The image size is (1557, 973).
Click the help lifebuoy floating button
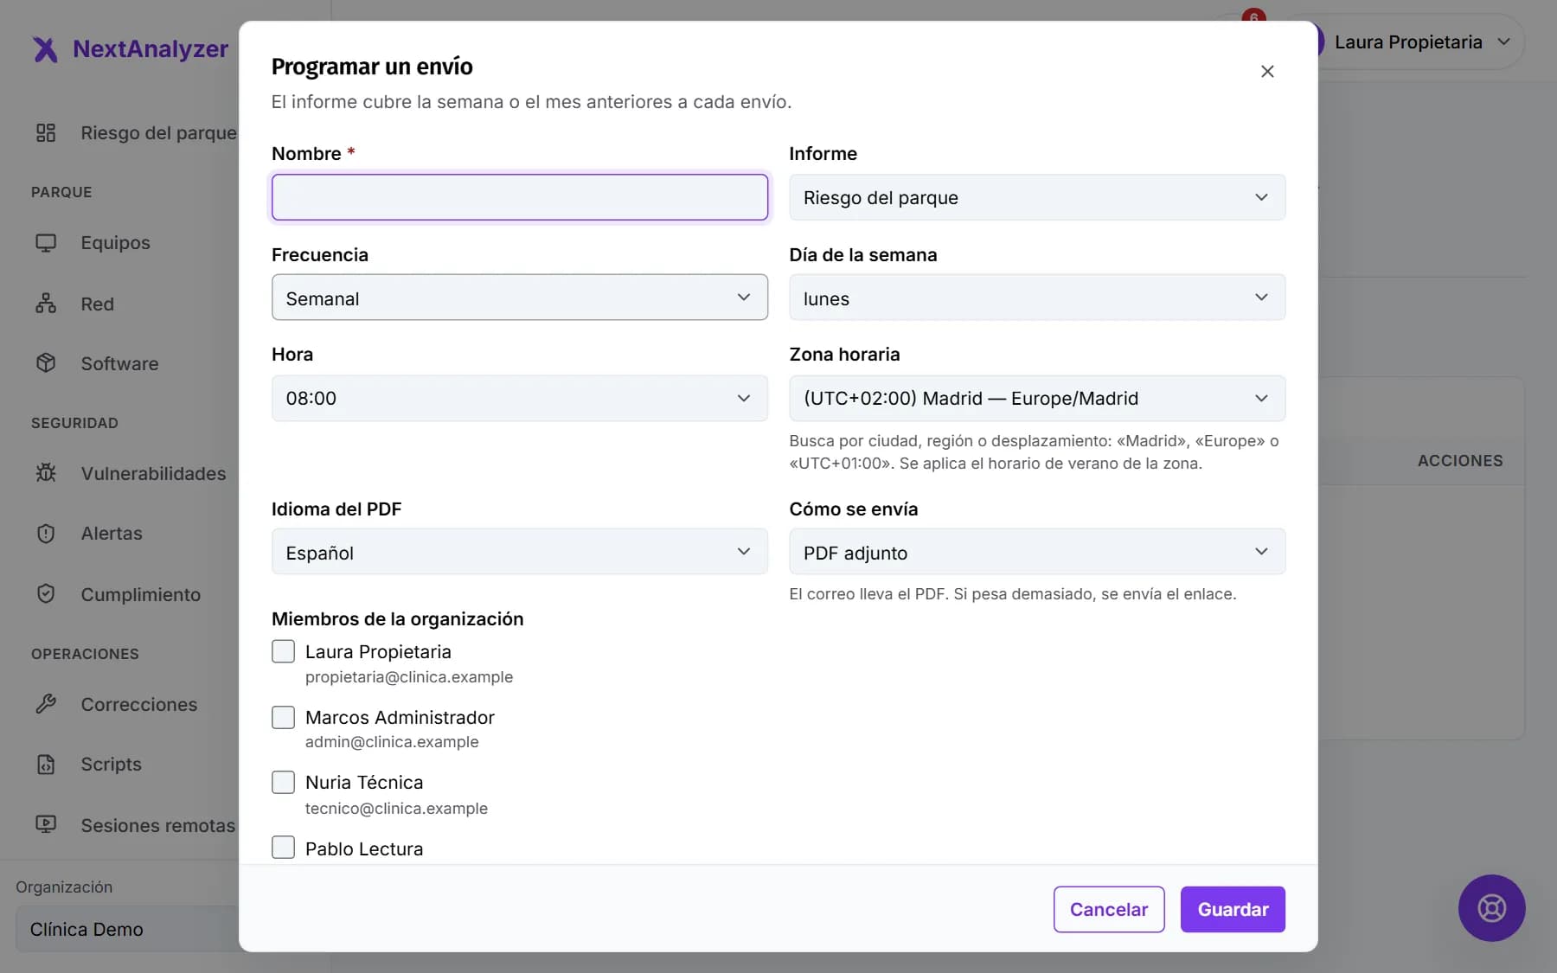(1491, 908)
